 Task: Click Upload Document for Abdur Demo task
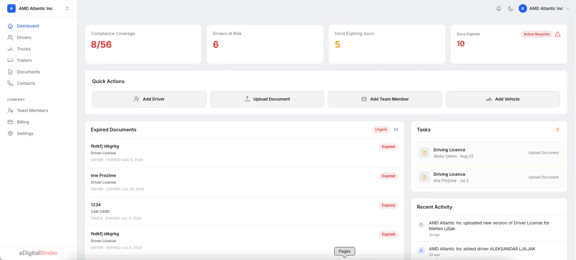click(x=544, y=153)
